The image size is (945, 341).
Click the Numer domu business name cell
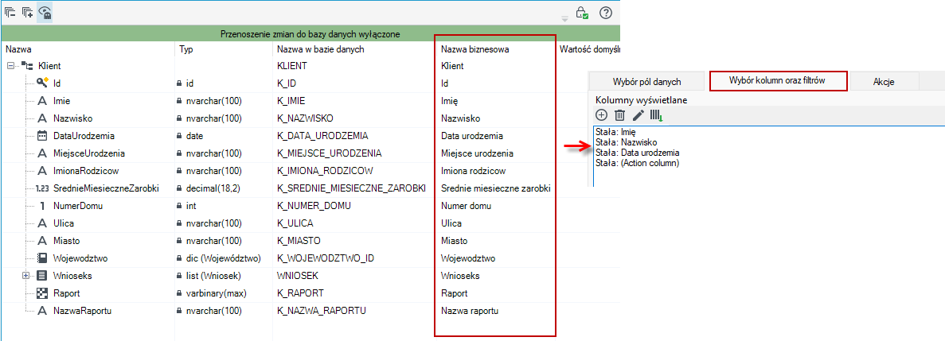(466, 207)
